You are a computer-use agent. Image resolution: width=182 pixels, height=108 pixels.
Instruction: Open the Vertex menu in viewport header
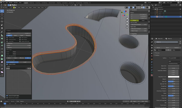click(35, 8)
